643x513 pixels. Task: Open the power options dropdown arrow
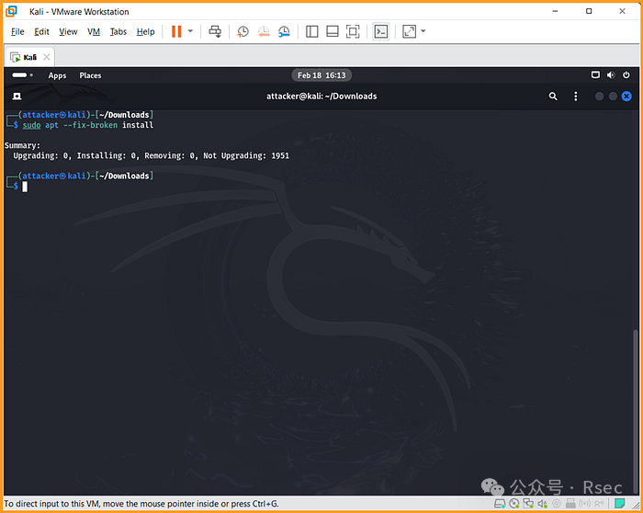click(190, 31)
